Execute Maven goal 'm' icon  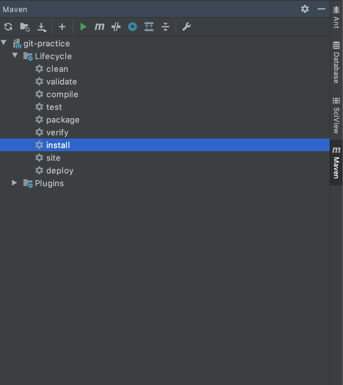click(x=100, y=27)
